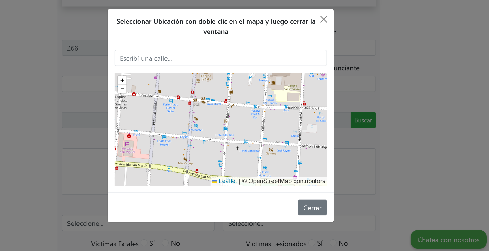Click the Pucará Rent A Car label
The image size is (489, 251).
point(255,114)
